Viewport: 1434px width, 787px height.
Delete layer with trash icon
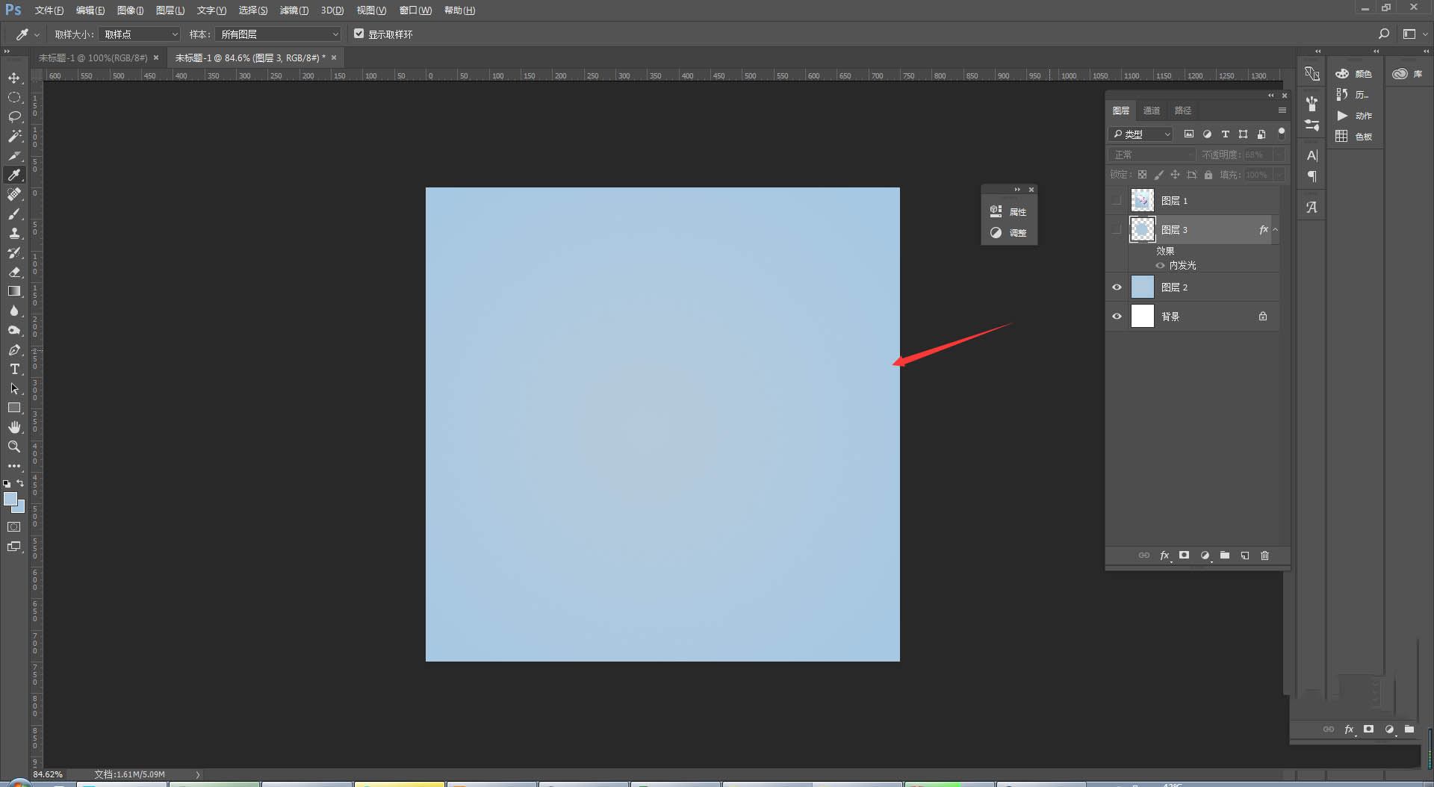pyautogui.click(x=1265, y=556)
